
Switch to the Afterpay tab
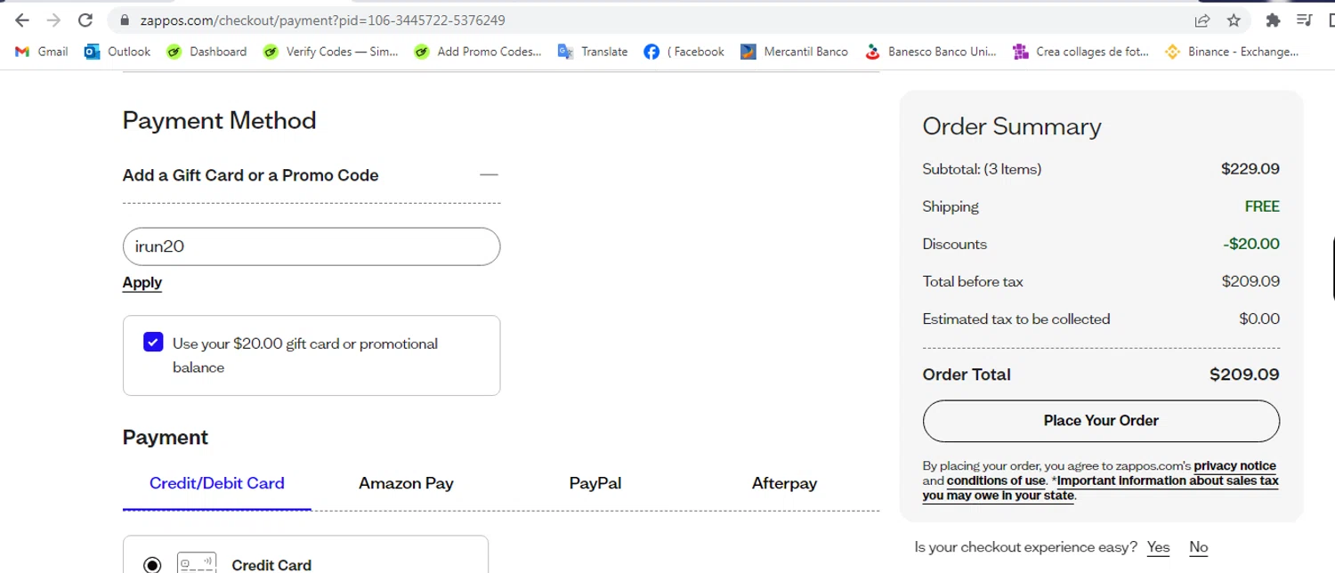pos(784,483)
